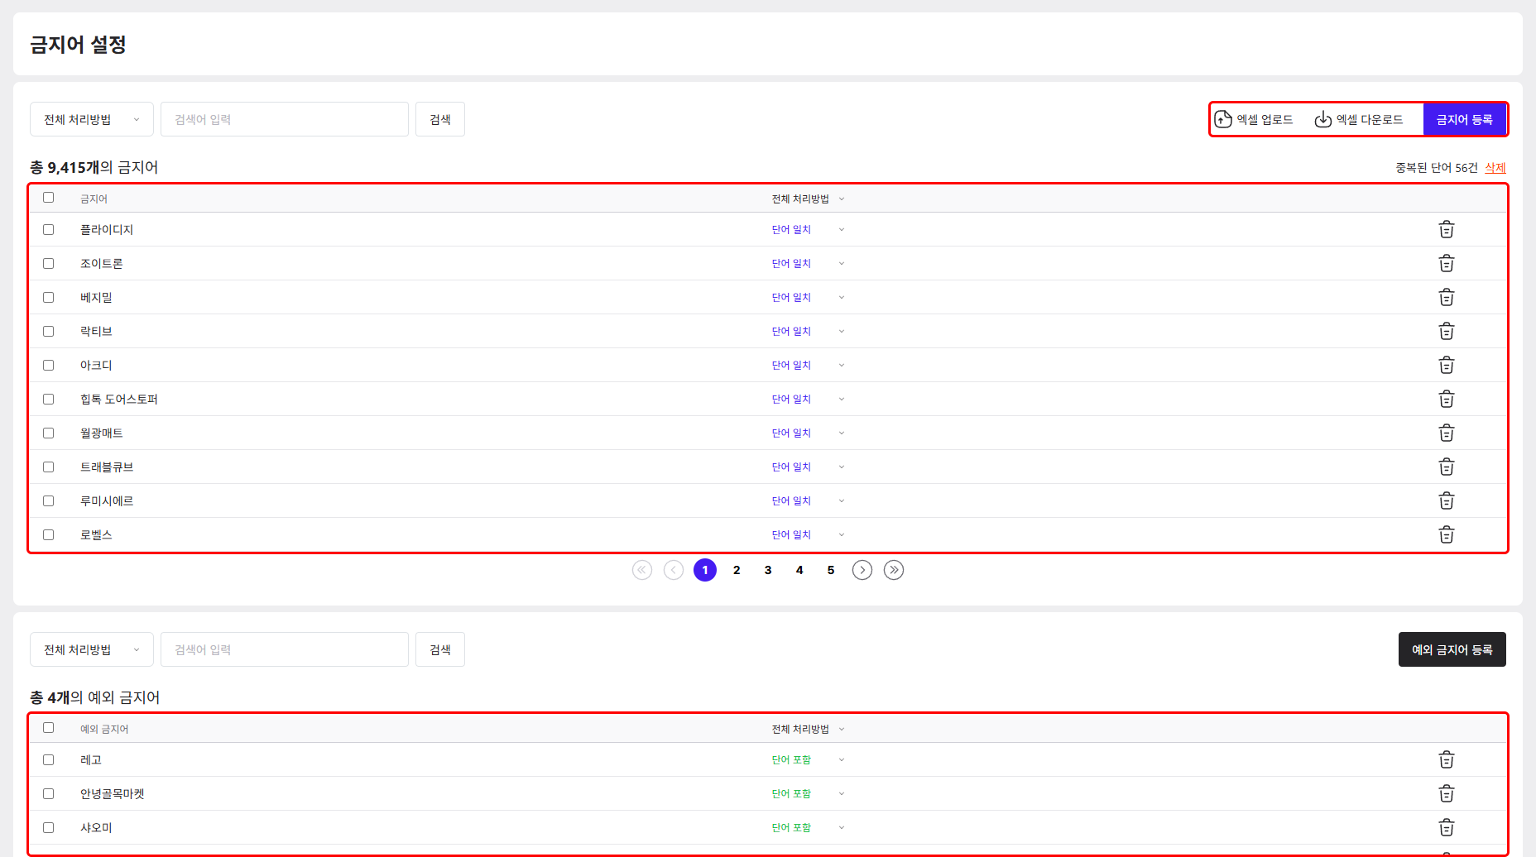Viewport: 1536px width, 857px height.
Task: Open top 전체 처리방법 filter dropdown
Action: point(92,119)
